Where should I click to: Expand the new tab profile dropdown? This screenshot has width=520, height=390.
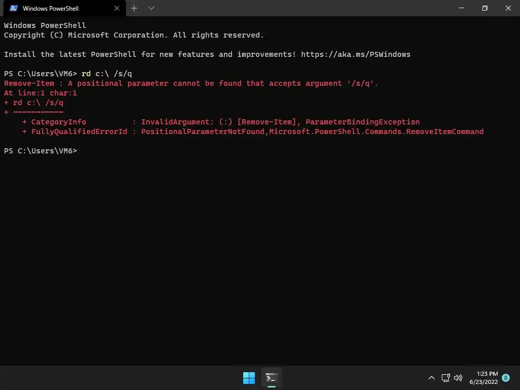(151, 8)
